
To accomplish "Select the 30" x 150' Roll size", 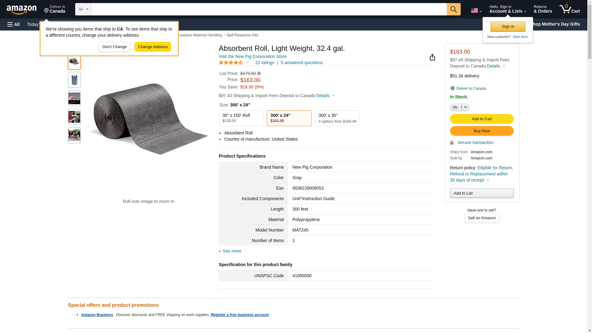I will [241, 118].
